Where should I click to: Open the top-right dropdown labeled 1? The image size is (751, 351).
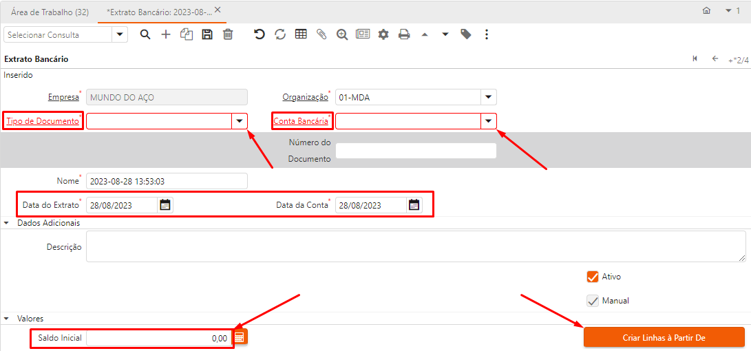click(733, 11)
